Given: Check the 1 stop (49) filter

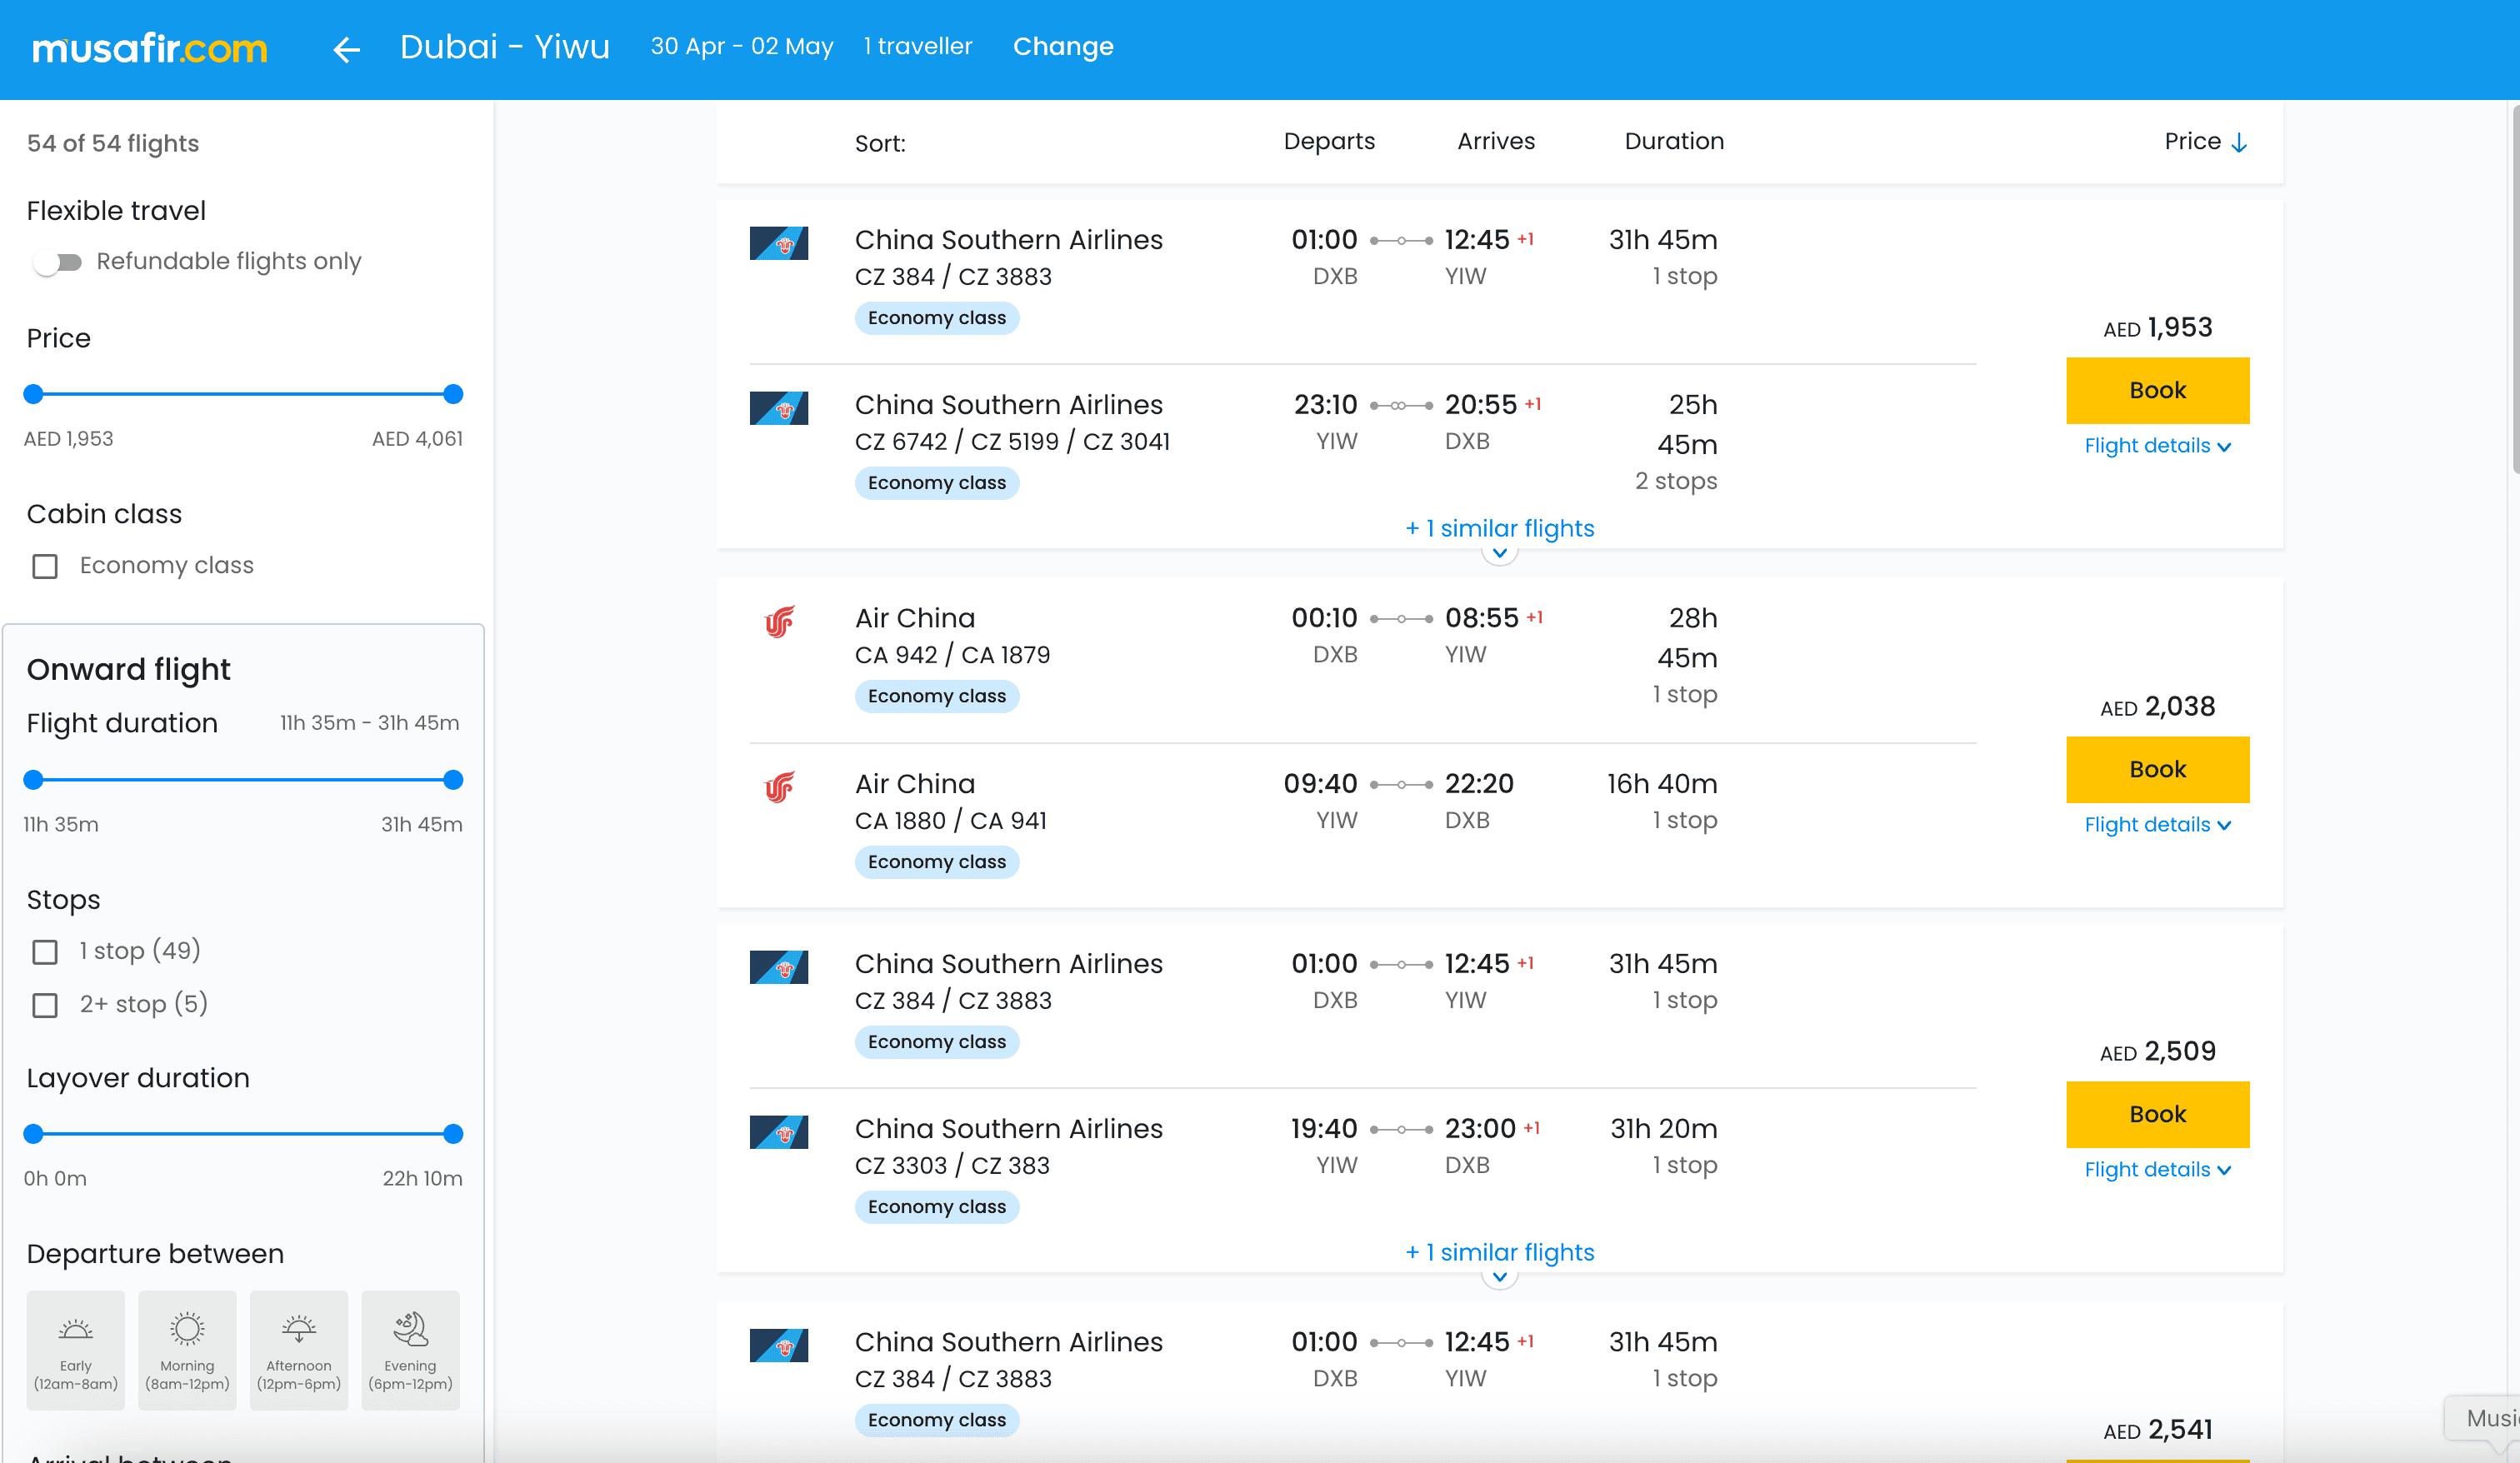Looking at the screenshot, I should (45, 951).
